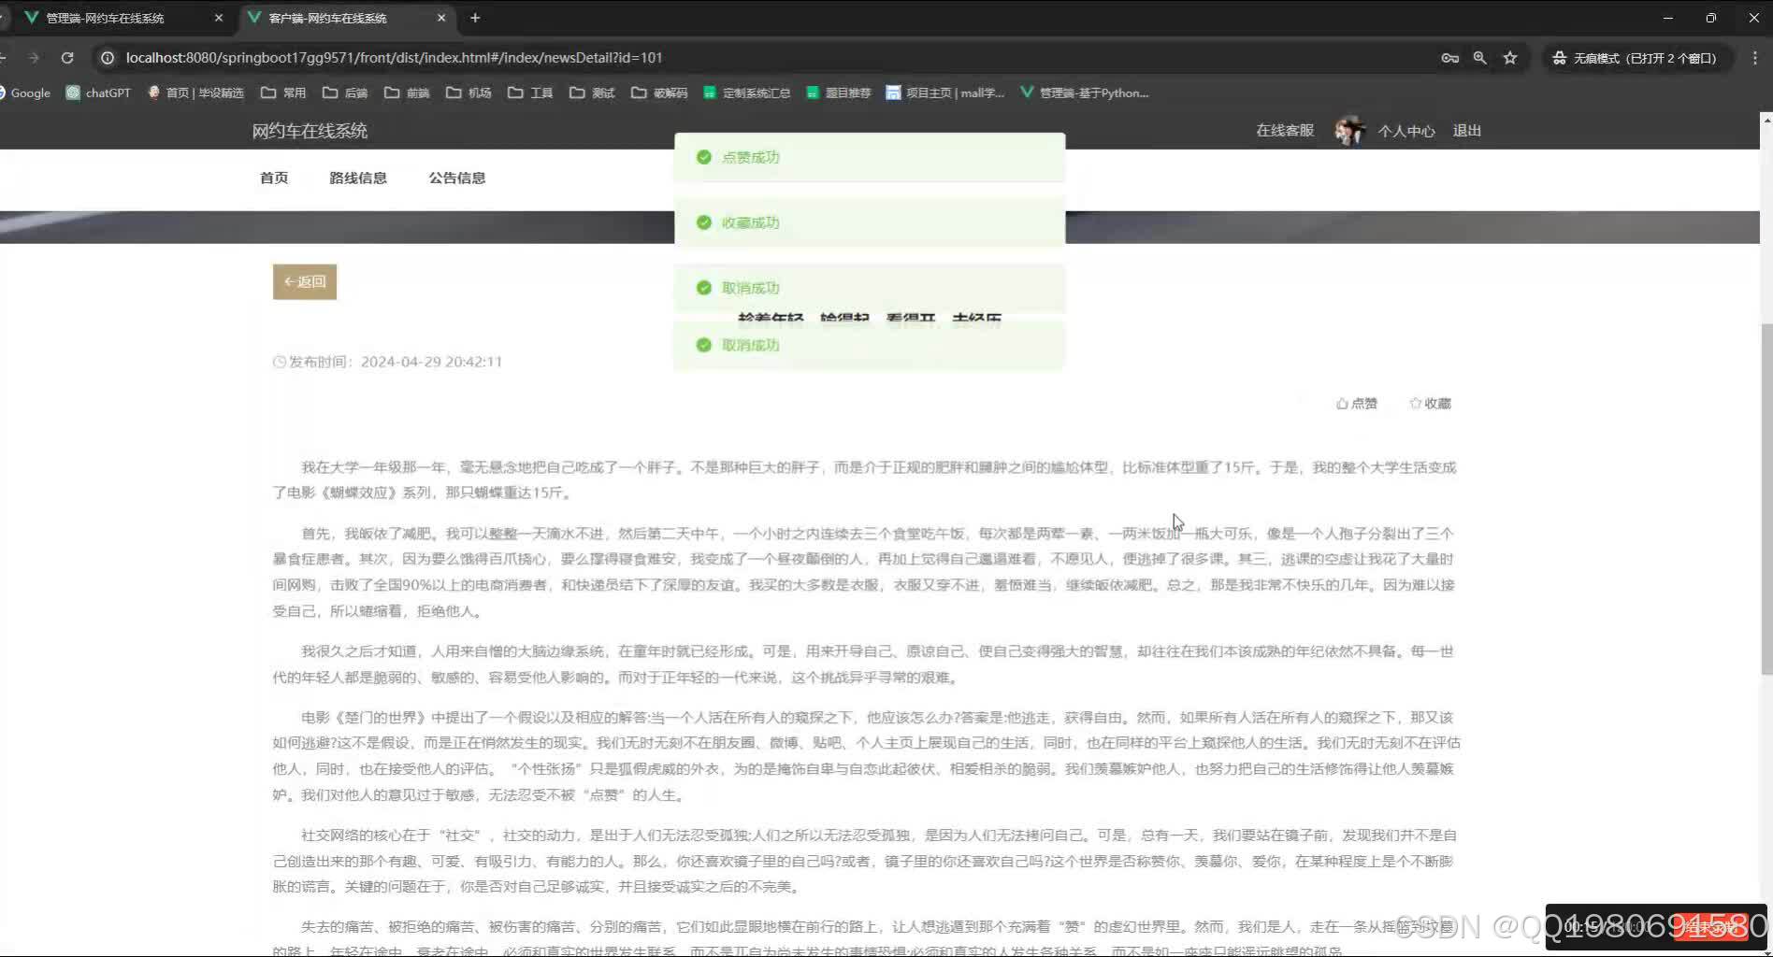
Task: Open the chatGPT bookmark
Action: (x=97, y=93)
